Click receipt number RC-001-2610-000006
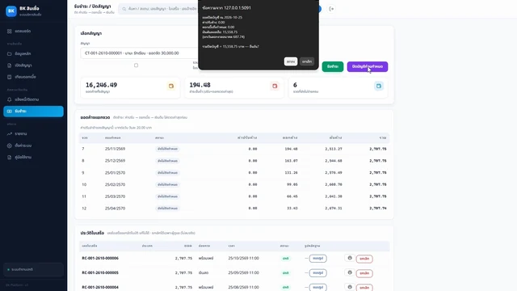Viewport: 517px width, 291px height. tap(100, 259)
